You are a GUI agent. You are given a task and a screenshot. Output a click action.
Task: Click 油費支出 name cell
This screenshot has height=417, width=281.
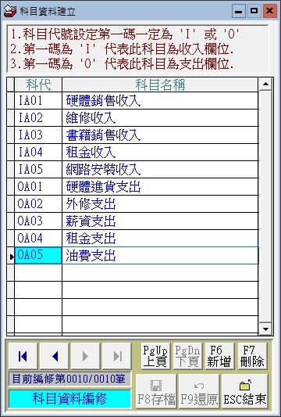160,256
